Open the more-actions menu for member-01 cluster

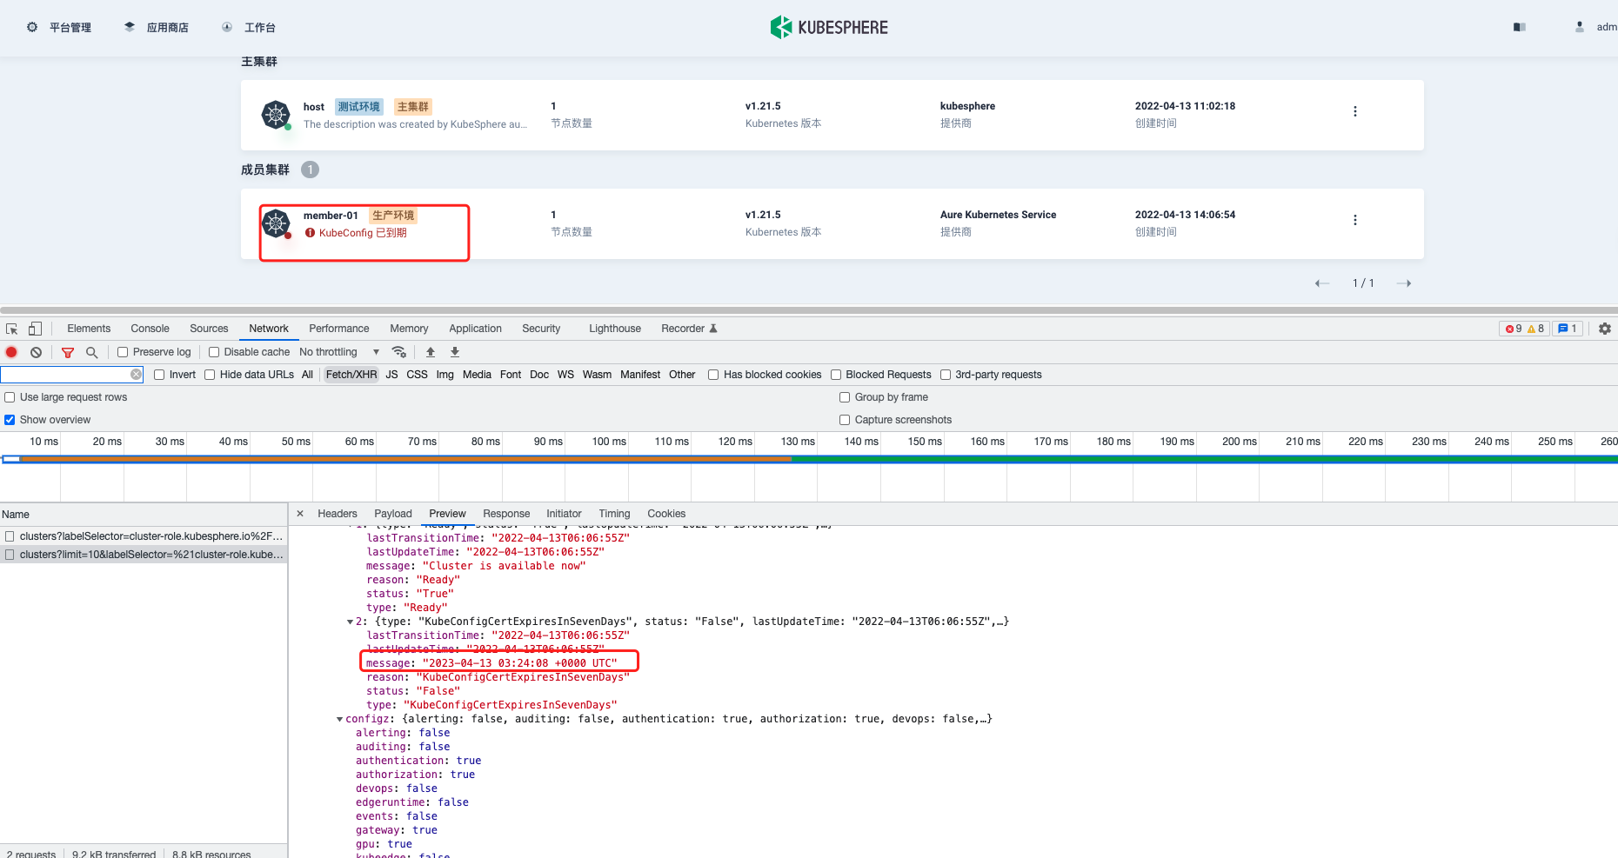1355,220
